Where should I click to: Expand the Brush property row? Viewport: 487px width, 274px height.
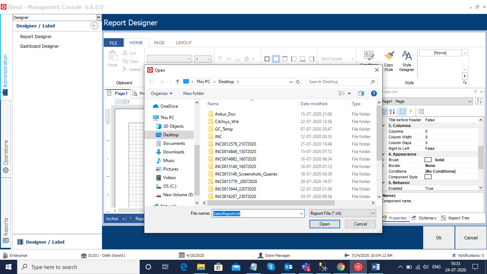384,160
